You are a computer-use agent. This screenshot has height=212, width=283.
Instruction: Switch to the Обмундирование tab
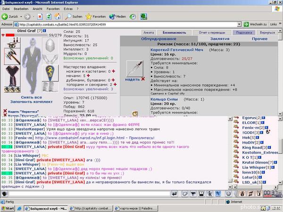point(158,39)
